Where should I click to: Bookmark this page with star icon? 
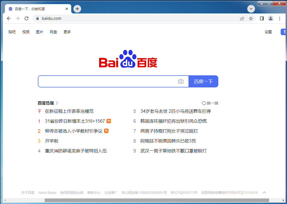click(x=251, y=18)
